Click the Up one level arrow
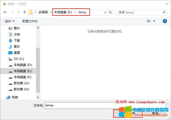Viewport: 171px width, 120px height. (25, 12)
